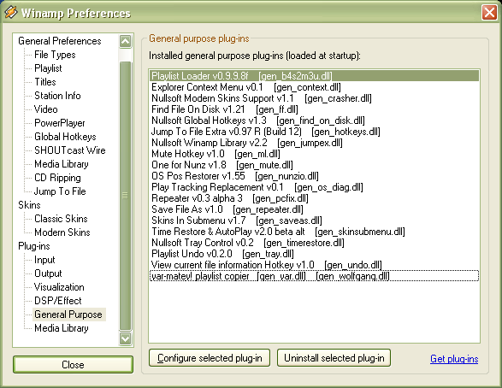Select Save File As v1.0 plug-in

pos(315,209)
